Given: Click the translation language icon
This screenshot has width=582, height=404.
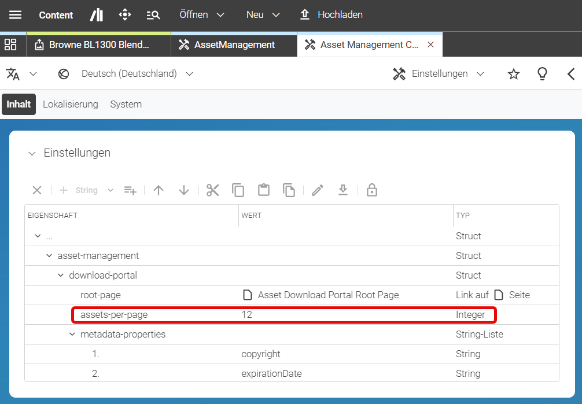Looking at the screenshot, I should coord(13,74).
